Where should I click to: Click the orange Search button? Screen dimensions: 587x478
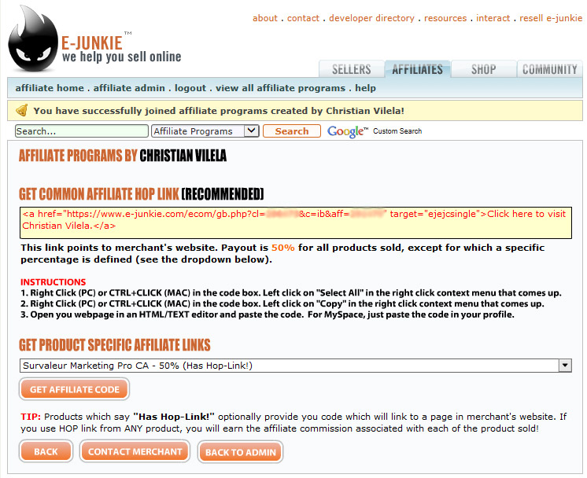click(x=292, y=131)
